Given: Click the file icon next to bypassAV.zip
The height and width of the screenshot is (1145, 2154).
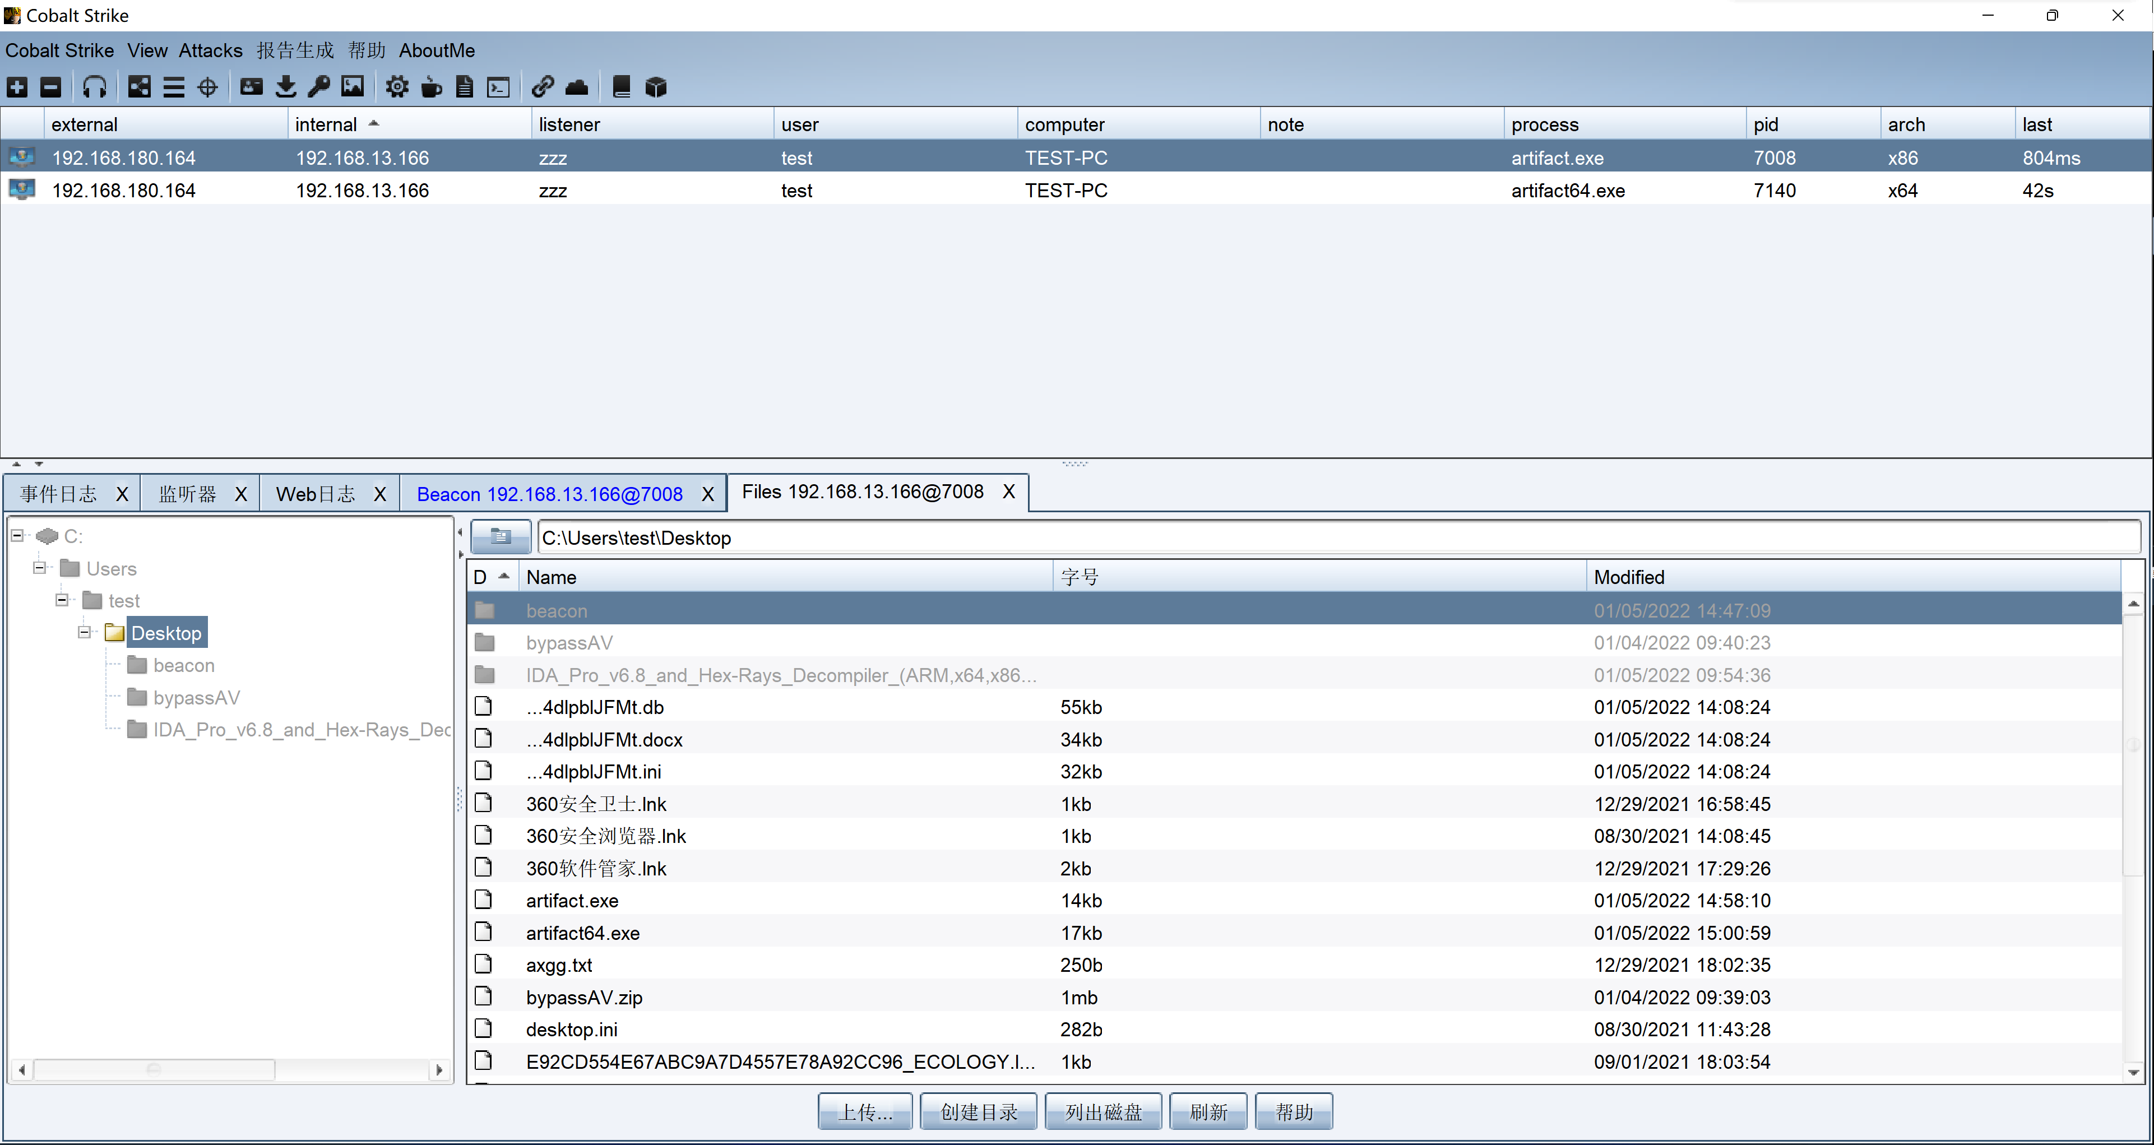Looking at the screenshot, I should point(483,996).
